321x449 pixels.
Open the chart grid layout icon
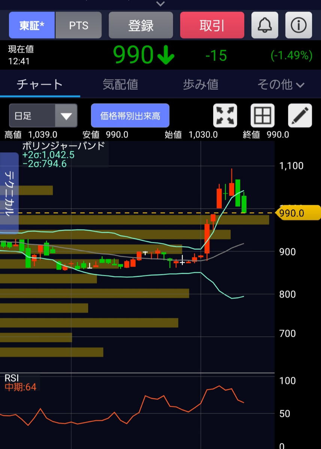pyautogui.click(x=262, y=116)
